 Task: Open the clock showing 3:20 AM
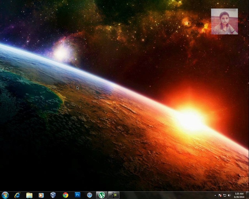point(239,195)
